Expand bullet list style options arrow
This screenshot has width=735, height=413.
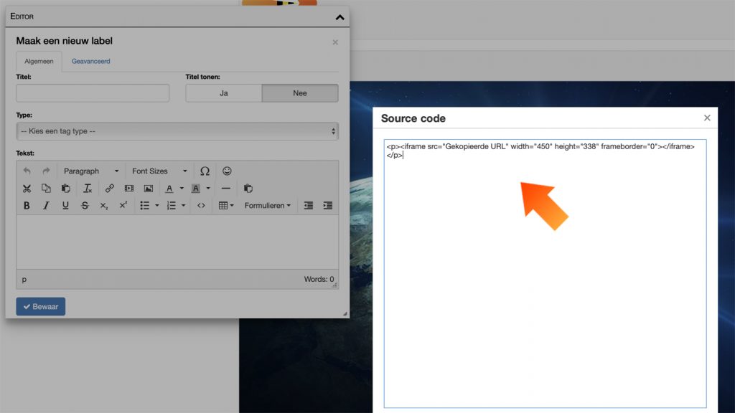(157, 206)
